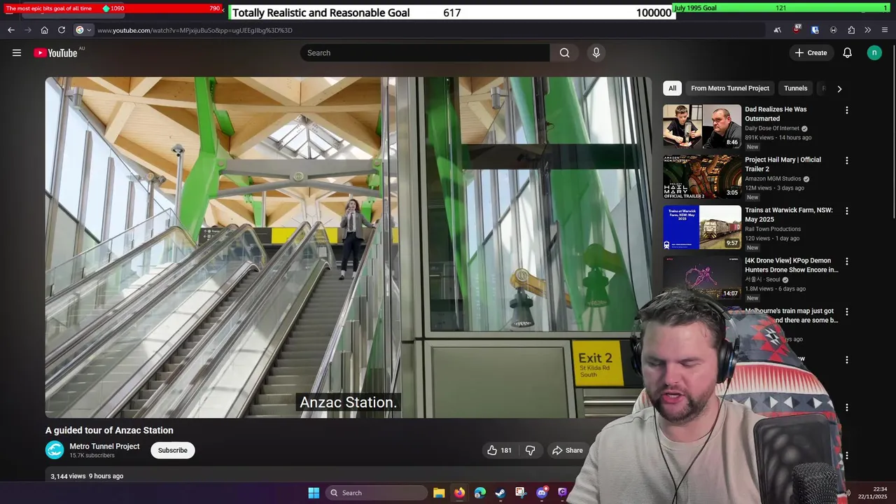This screenshot has width=896, height=504.
Task: Open Windows Start menu
Action: point(314,493)
